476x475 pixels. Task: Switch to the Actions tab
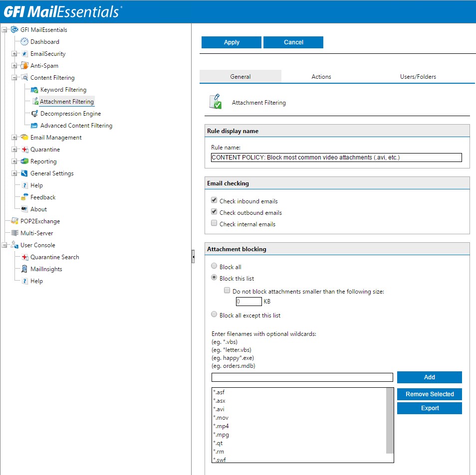[321, 76]
